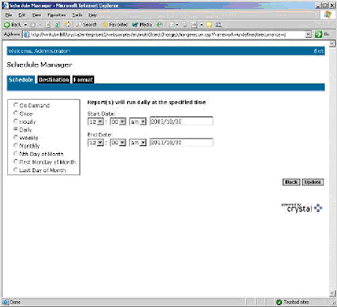The width and height of the screenshot is (337, 307).
Task: Open the Start Date minutes dropdown
Action: click(118, 122)
